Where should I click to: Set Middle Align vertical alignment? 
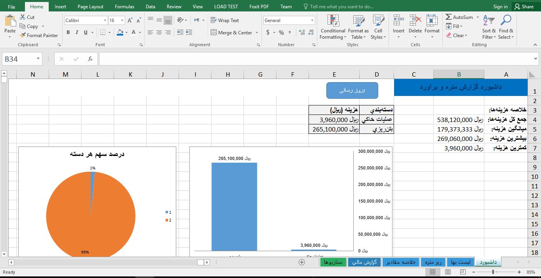pyautogui.click(x=159, y=20)
